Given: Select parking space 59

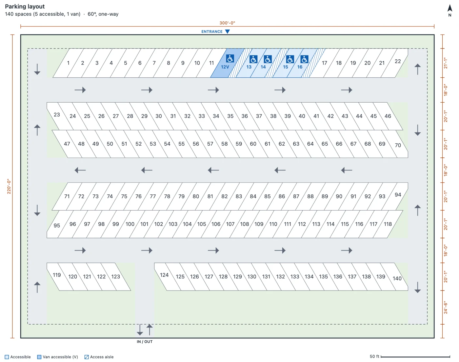Looking at the screenshot, I should [x=239, y=144].
